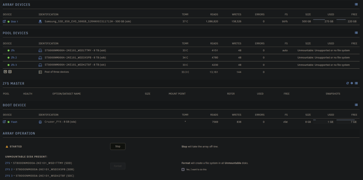Select Samsung_SSD_850_EVO identification text
The height and width of the screenshot is (180, 363).
[x=88, y=21]
